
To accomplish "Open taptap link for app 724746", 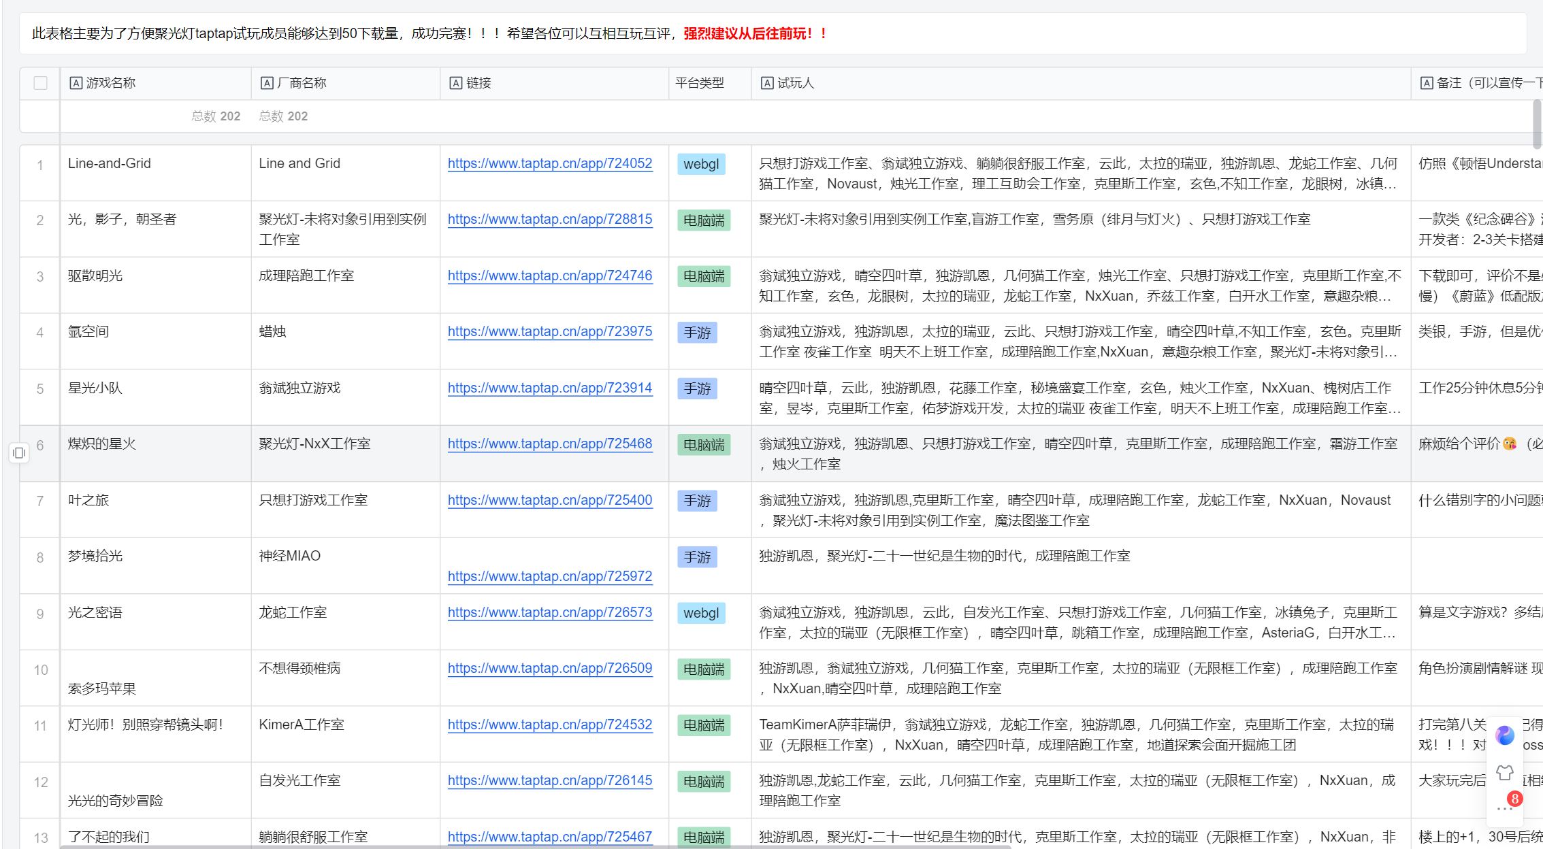I will [x=550, y=276].
